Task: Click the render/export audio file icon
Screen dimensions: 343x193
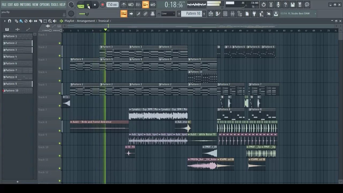Action: pyautogui.click(x=300, y=5)
